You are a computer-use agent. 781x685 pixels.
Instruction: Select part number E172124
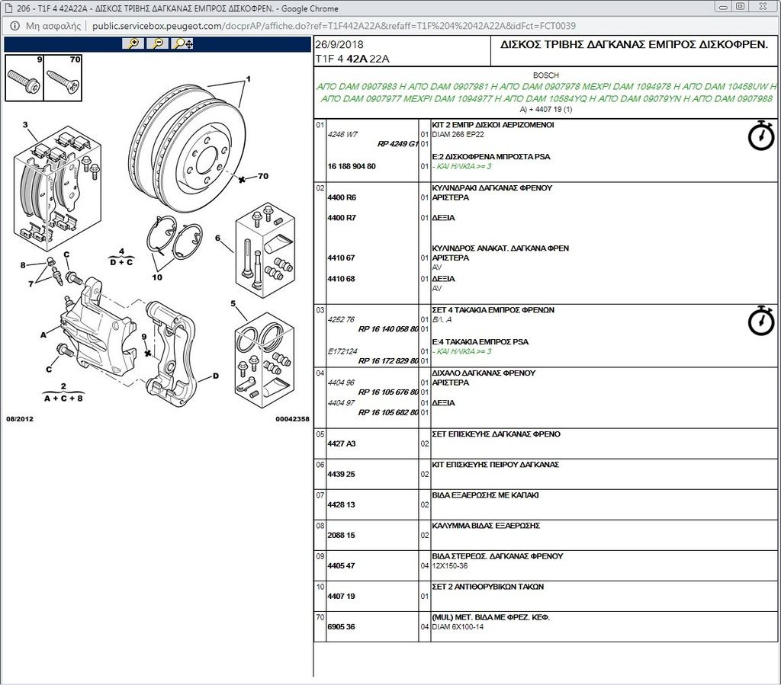(342, 351)
